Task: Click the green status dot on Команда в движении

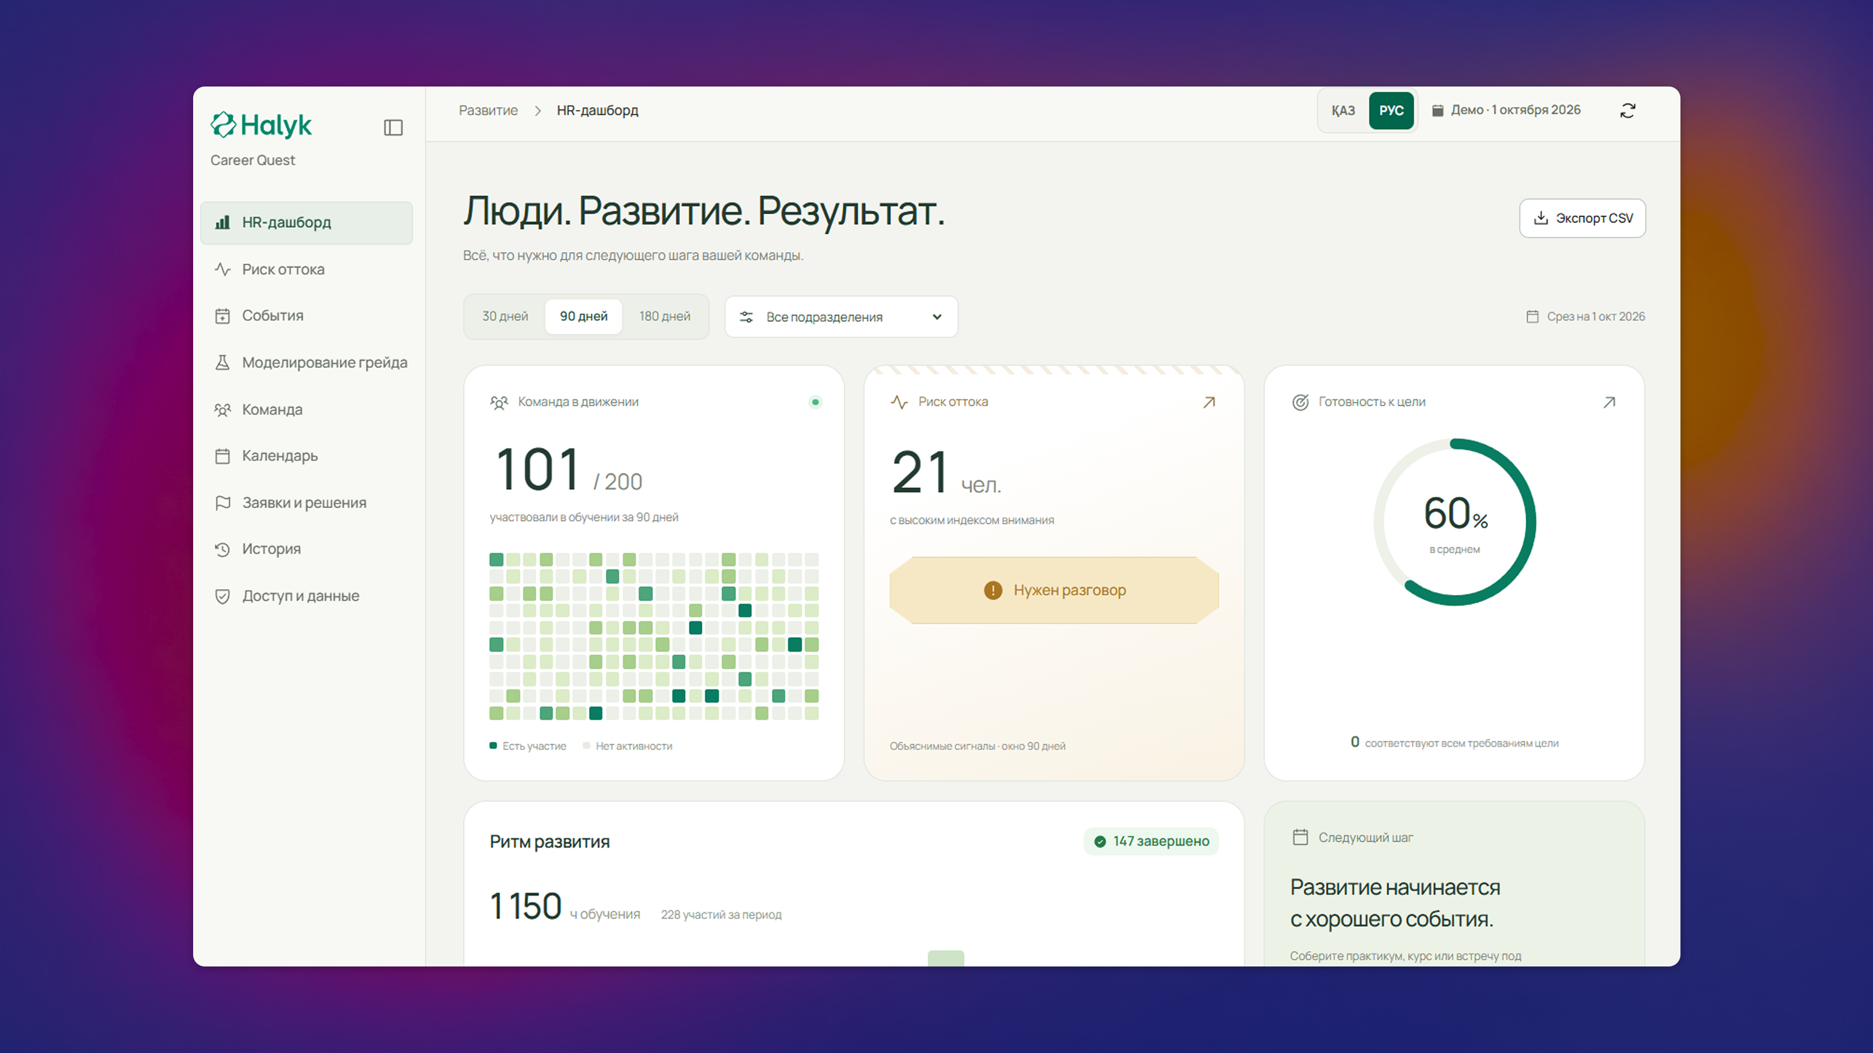Action: pyautogui.click(x=815, y=402)
